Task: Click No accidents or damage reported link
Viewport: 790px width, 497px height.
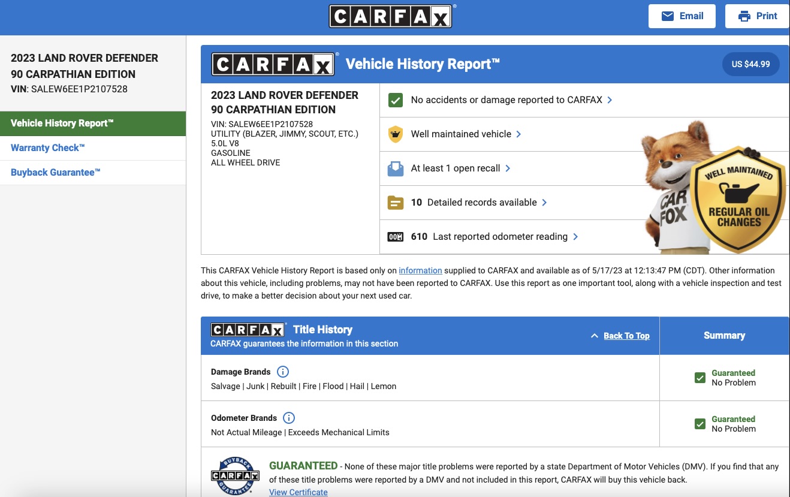Action: pos(506,100)
